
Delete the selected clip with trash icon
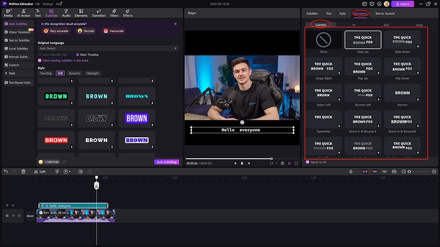pyautogui.click(x=23, y=171)
